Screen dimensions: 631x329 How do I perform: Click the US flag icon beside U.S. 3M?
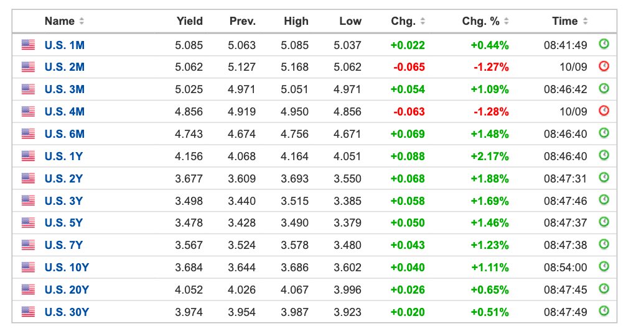point(28,89)
